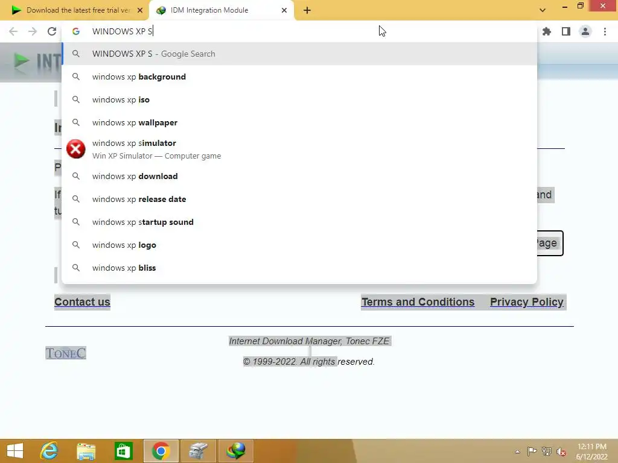Viewport: 618px width, 463px height.
Task: Click the address bar containing 'WINDOWS XP S'
Action: [x=299, y=31]
